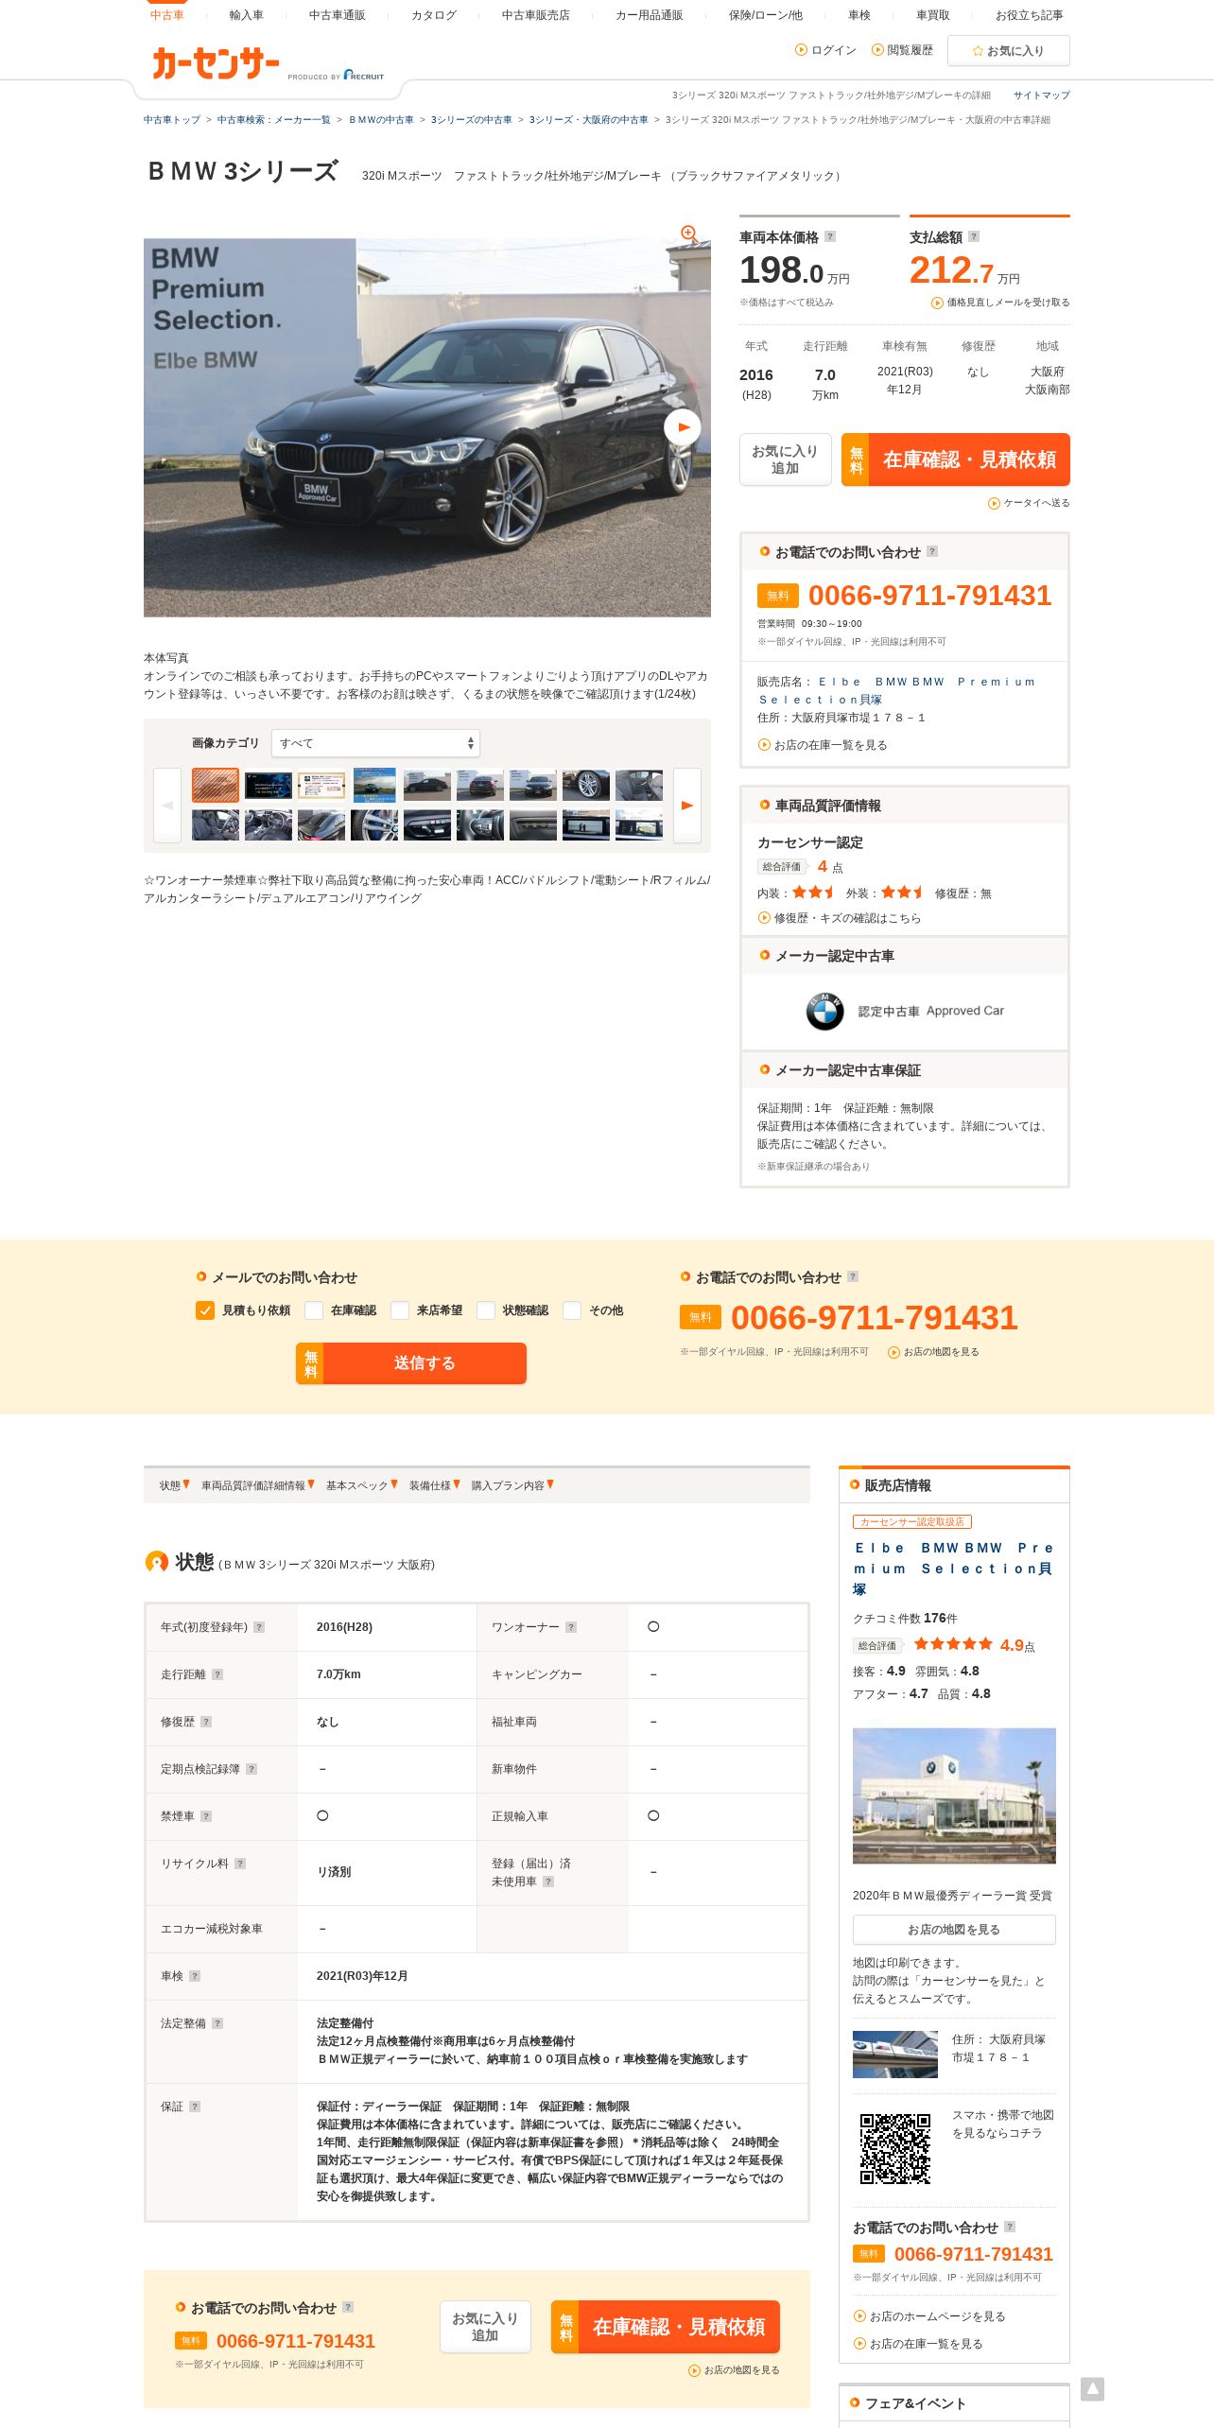Jump to 車両品質評価詳細情報 section anchor
Image resolution: width=1214 pixels, height=2428 pixels.
point(258,1485)
